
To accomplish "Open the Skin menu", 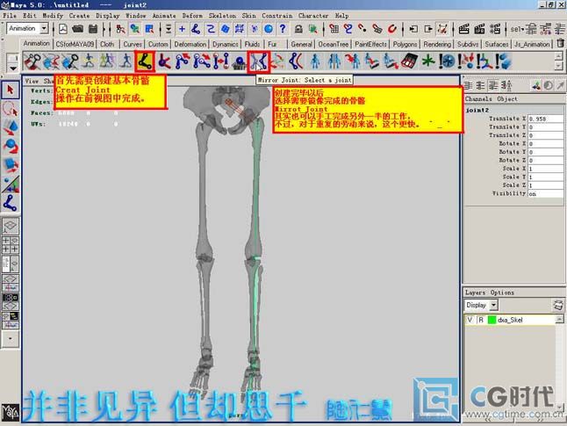I will tap(248, 16).
